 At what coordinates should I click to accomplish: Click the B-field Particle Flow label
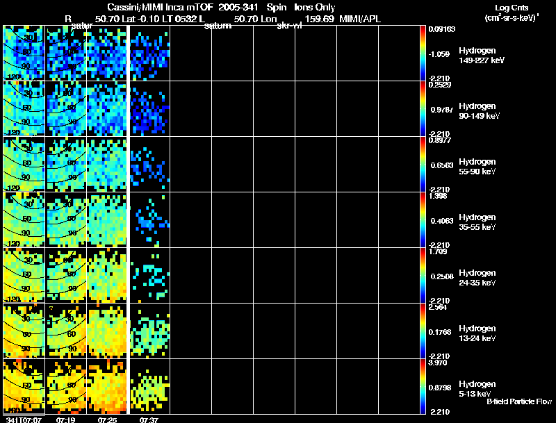pyautogui.click(x=519, y=401)
